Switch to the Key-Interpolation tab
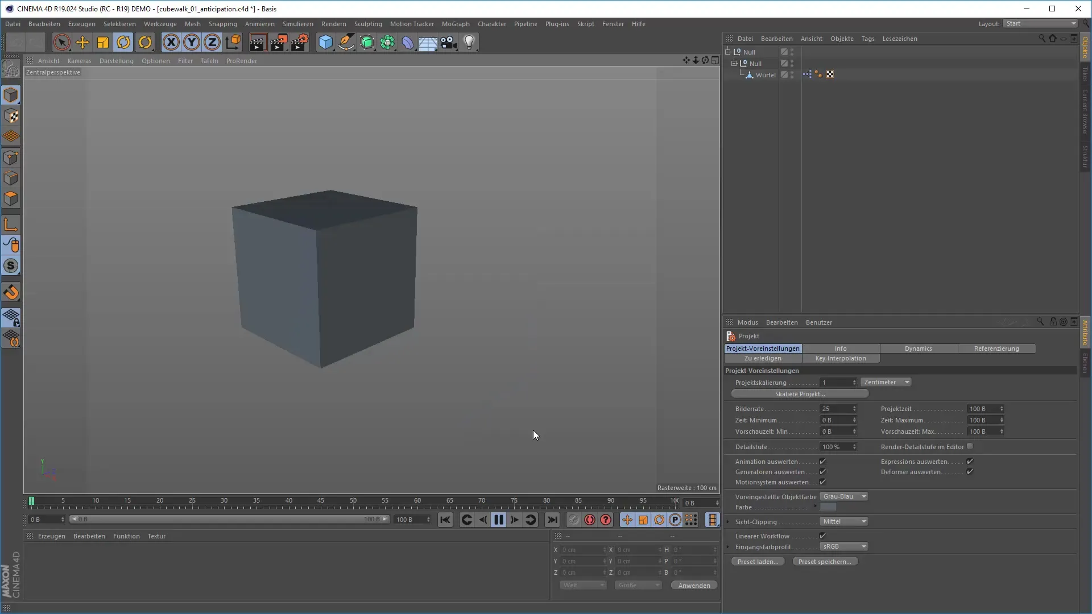This screenshot has width=1092, height=614. point(841,358)
